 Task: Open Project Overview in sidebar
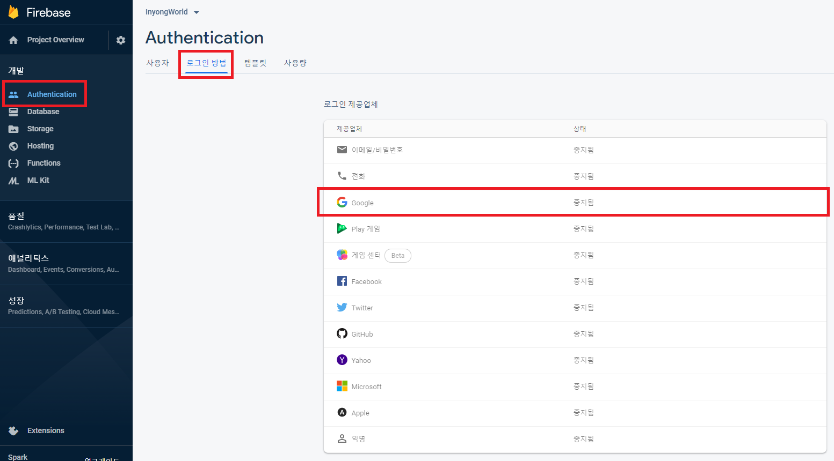55,40
